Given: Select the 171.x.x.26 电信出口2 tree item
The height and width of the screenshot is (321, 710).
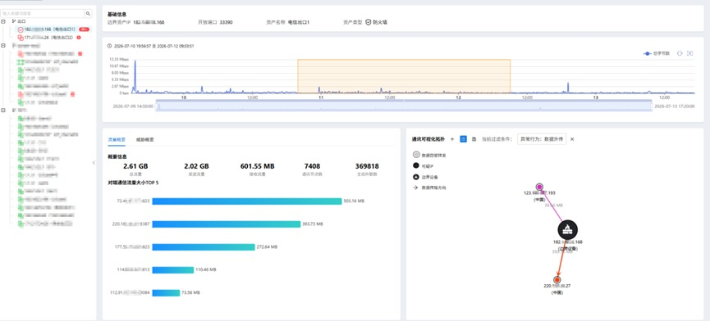Looking at the screenshot, I should coord(49,38).
